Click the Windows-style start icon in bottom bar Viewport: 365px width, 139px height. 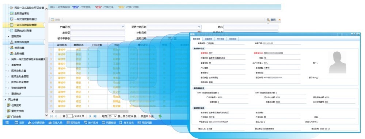coord(7,123)
